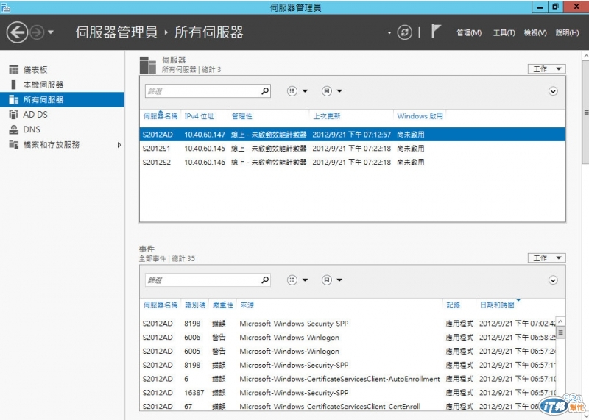The width and height of the screenshot is (589, 420).
Task: Click the back navigation arrow
Action: [x=17, y=32]
